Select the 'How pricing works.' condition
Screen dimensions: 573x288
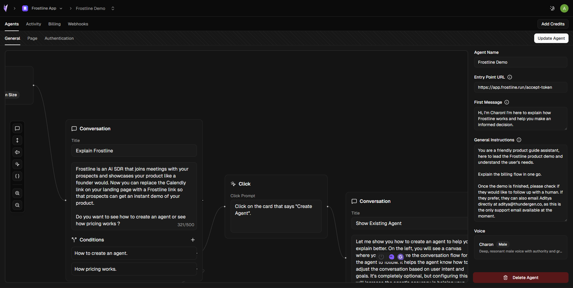tap(134, 269)
